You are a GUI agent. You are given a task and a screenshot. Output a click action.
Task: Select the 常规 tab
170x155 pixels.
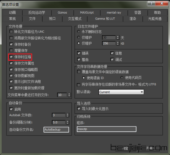click(12, 19)
